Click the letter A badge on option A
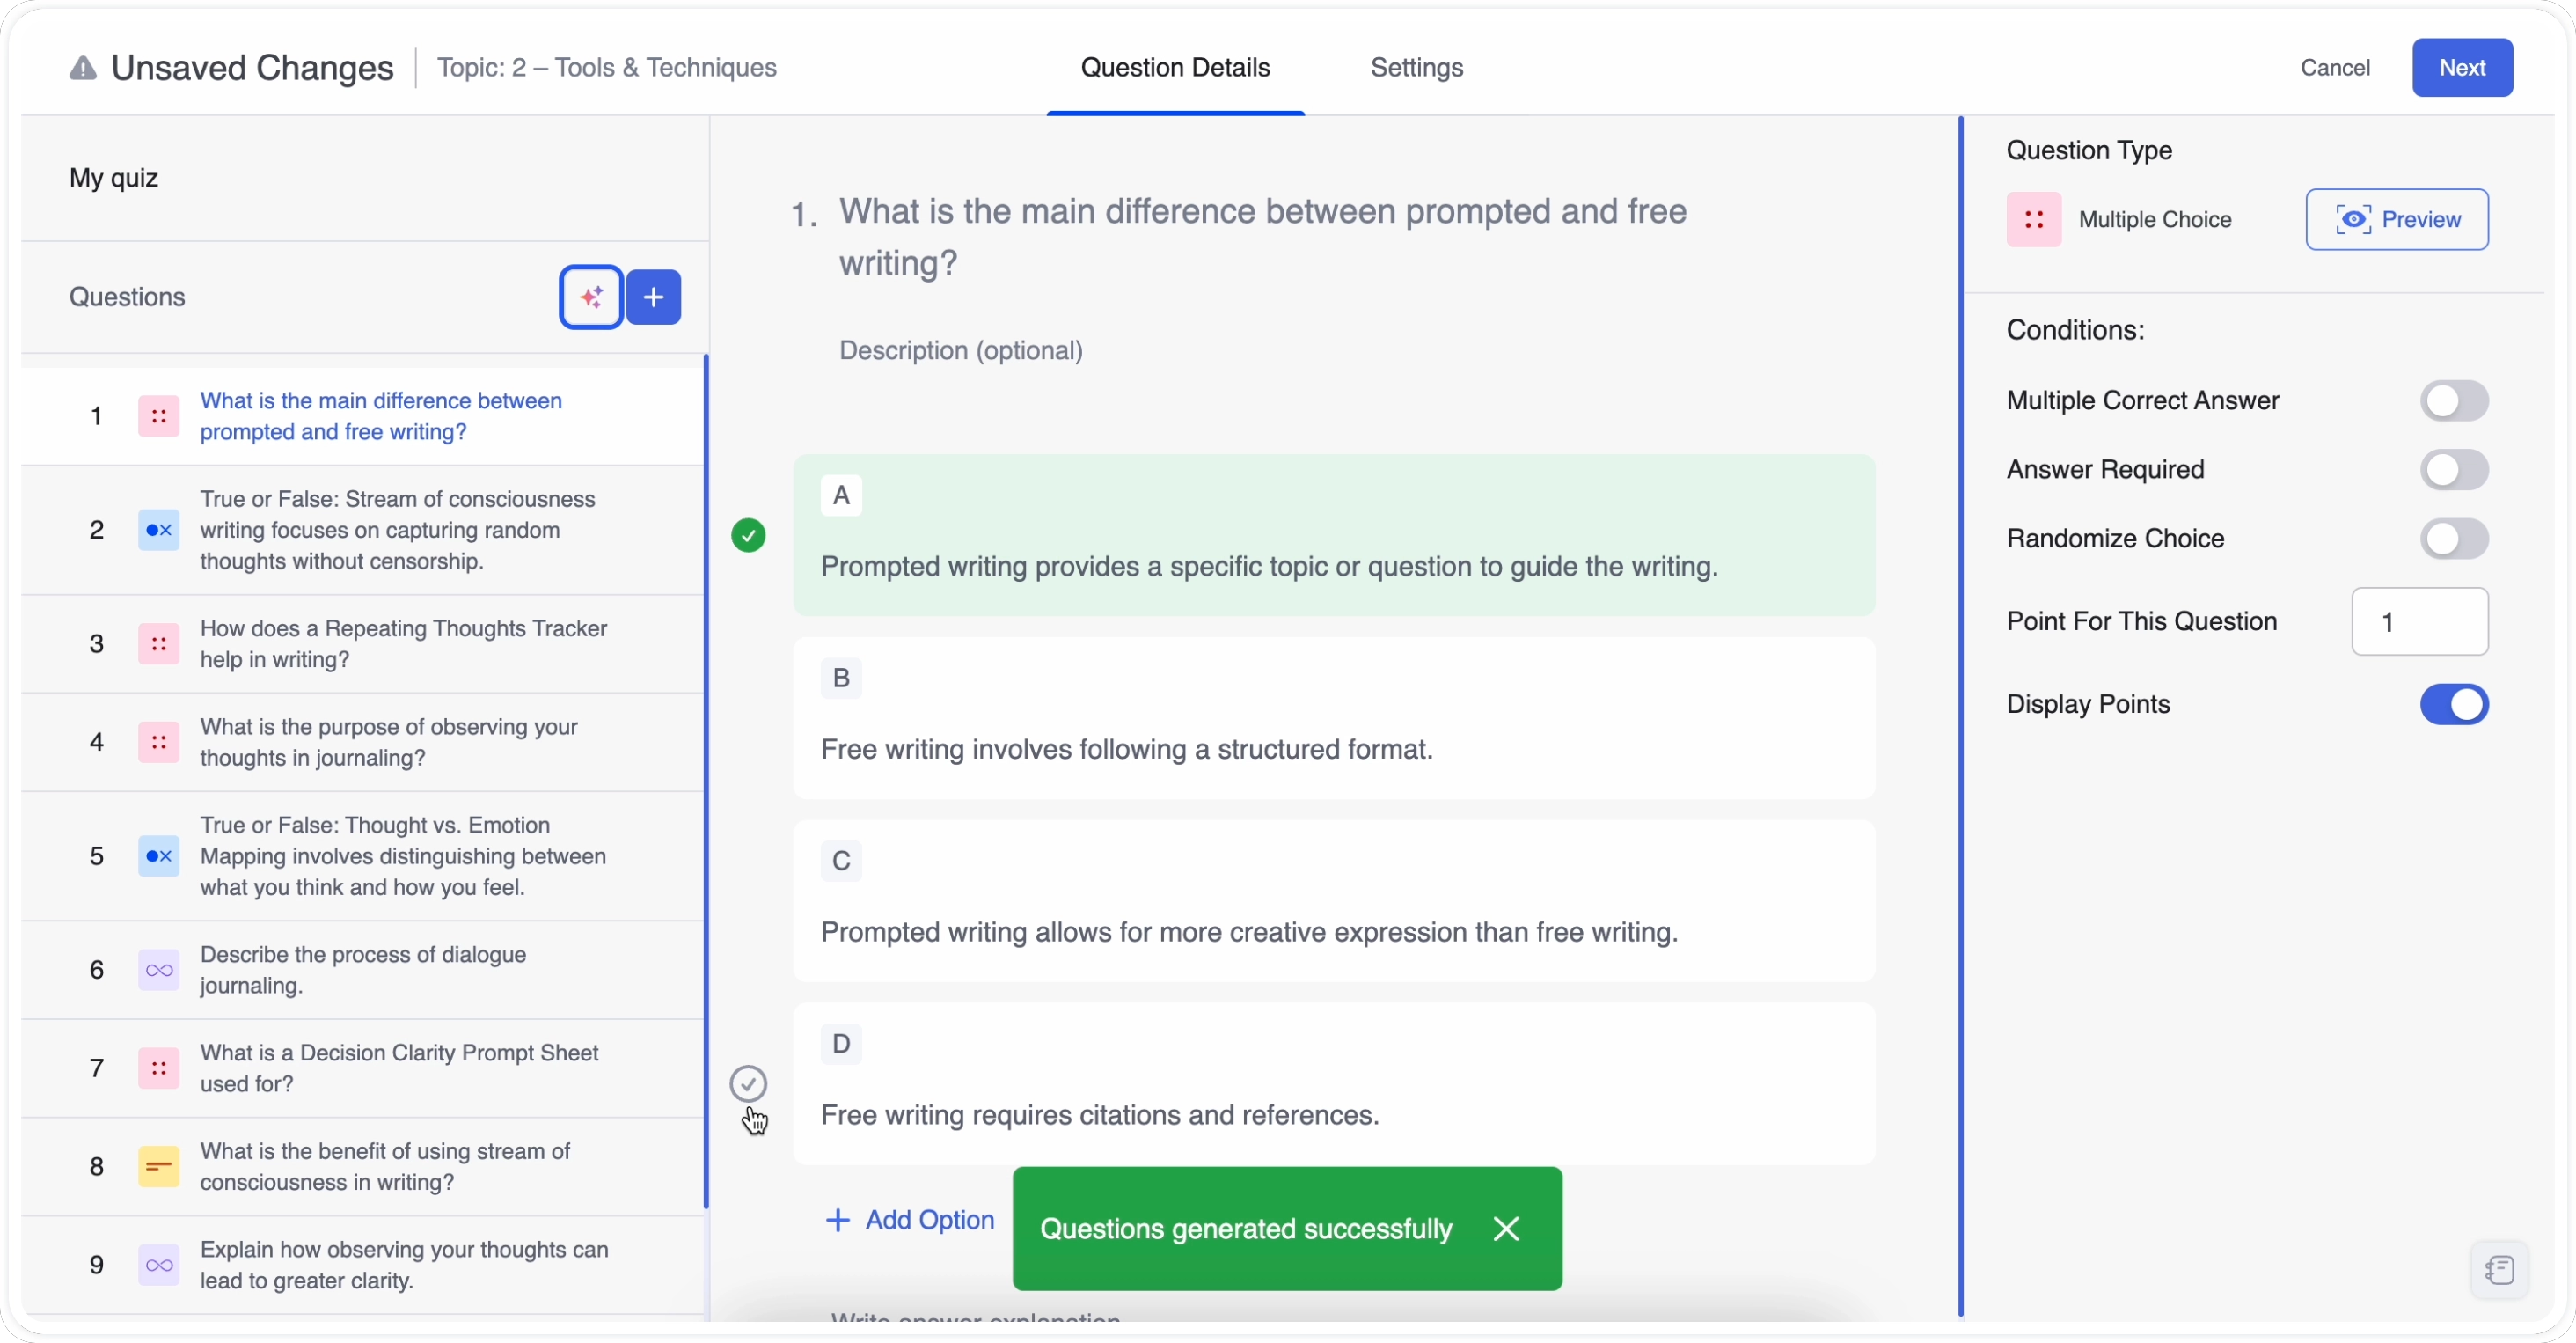Viewport: 2576px width, 1343px height. 841,496
